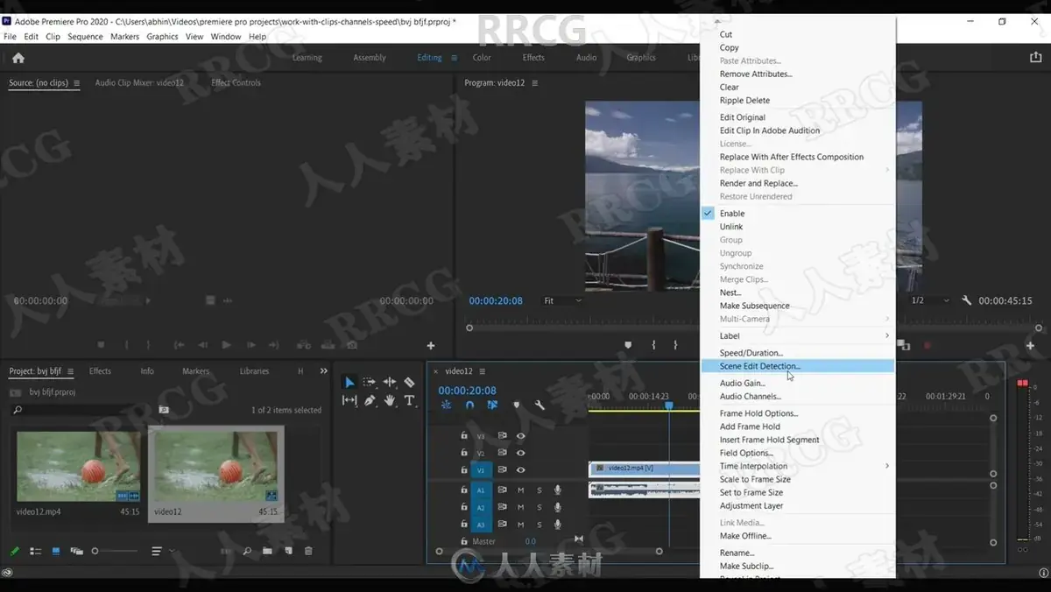Open the Sequence menu in menu bar
Image resolution: width=1051 pixels, height=592 pixels.
tap(85, 37)
